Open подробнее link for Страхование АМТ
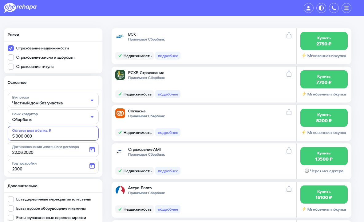Screen dimensions: 364x222 tap(168, 171)
